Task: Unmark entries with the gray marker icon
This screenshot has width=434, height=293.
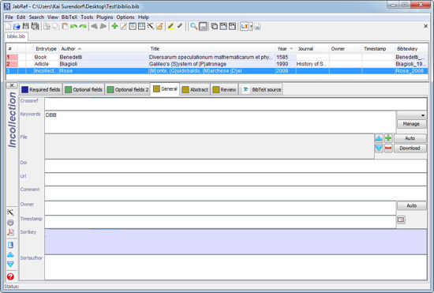Action: [180, 27]
